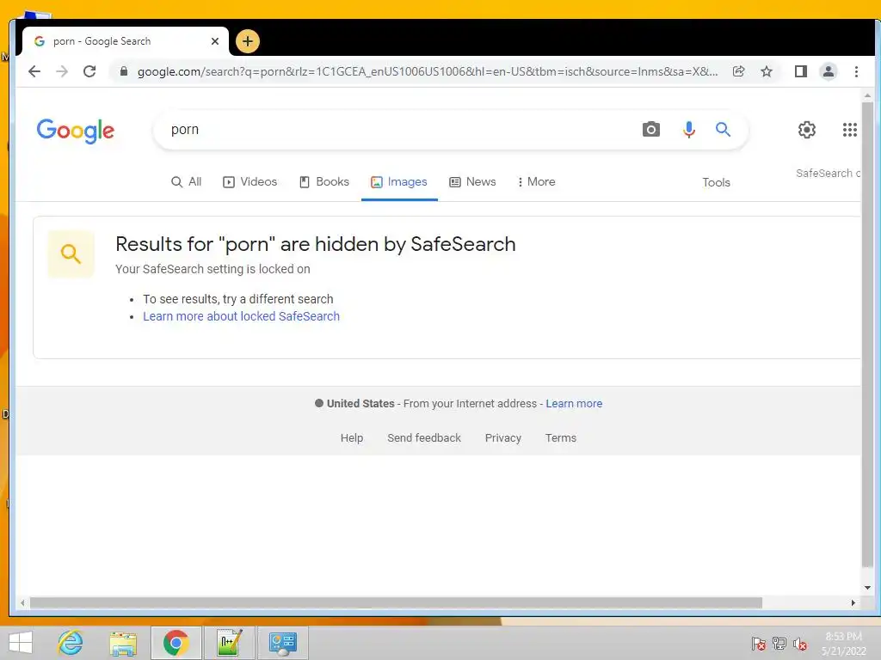Click the muted volume tray icon
The height and width of the screenshot is (660, 881).
click(800, 644)
